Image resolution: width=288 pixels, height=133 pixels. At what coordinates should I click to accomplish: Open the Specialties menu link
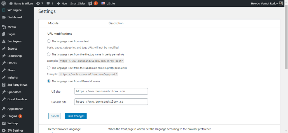pyautogui.click(x=14, y=92)
